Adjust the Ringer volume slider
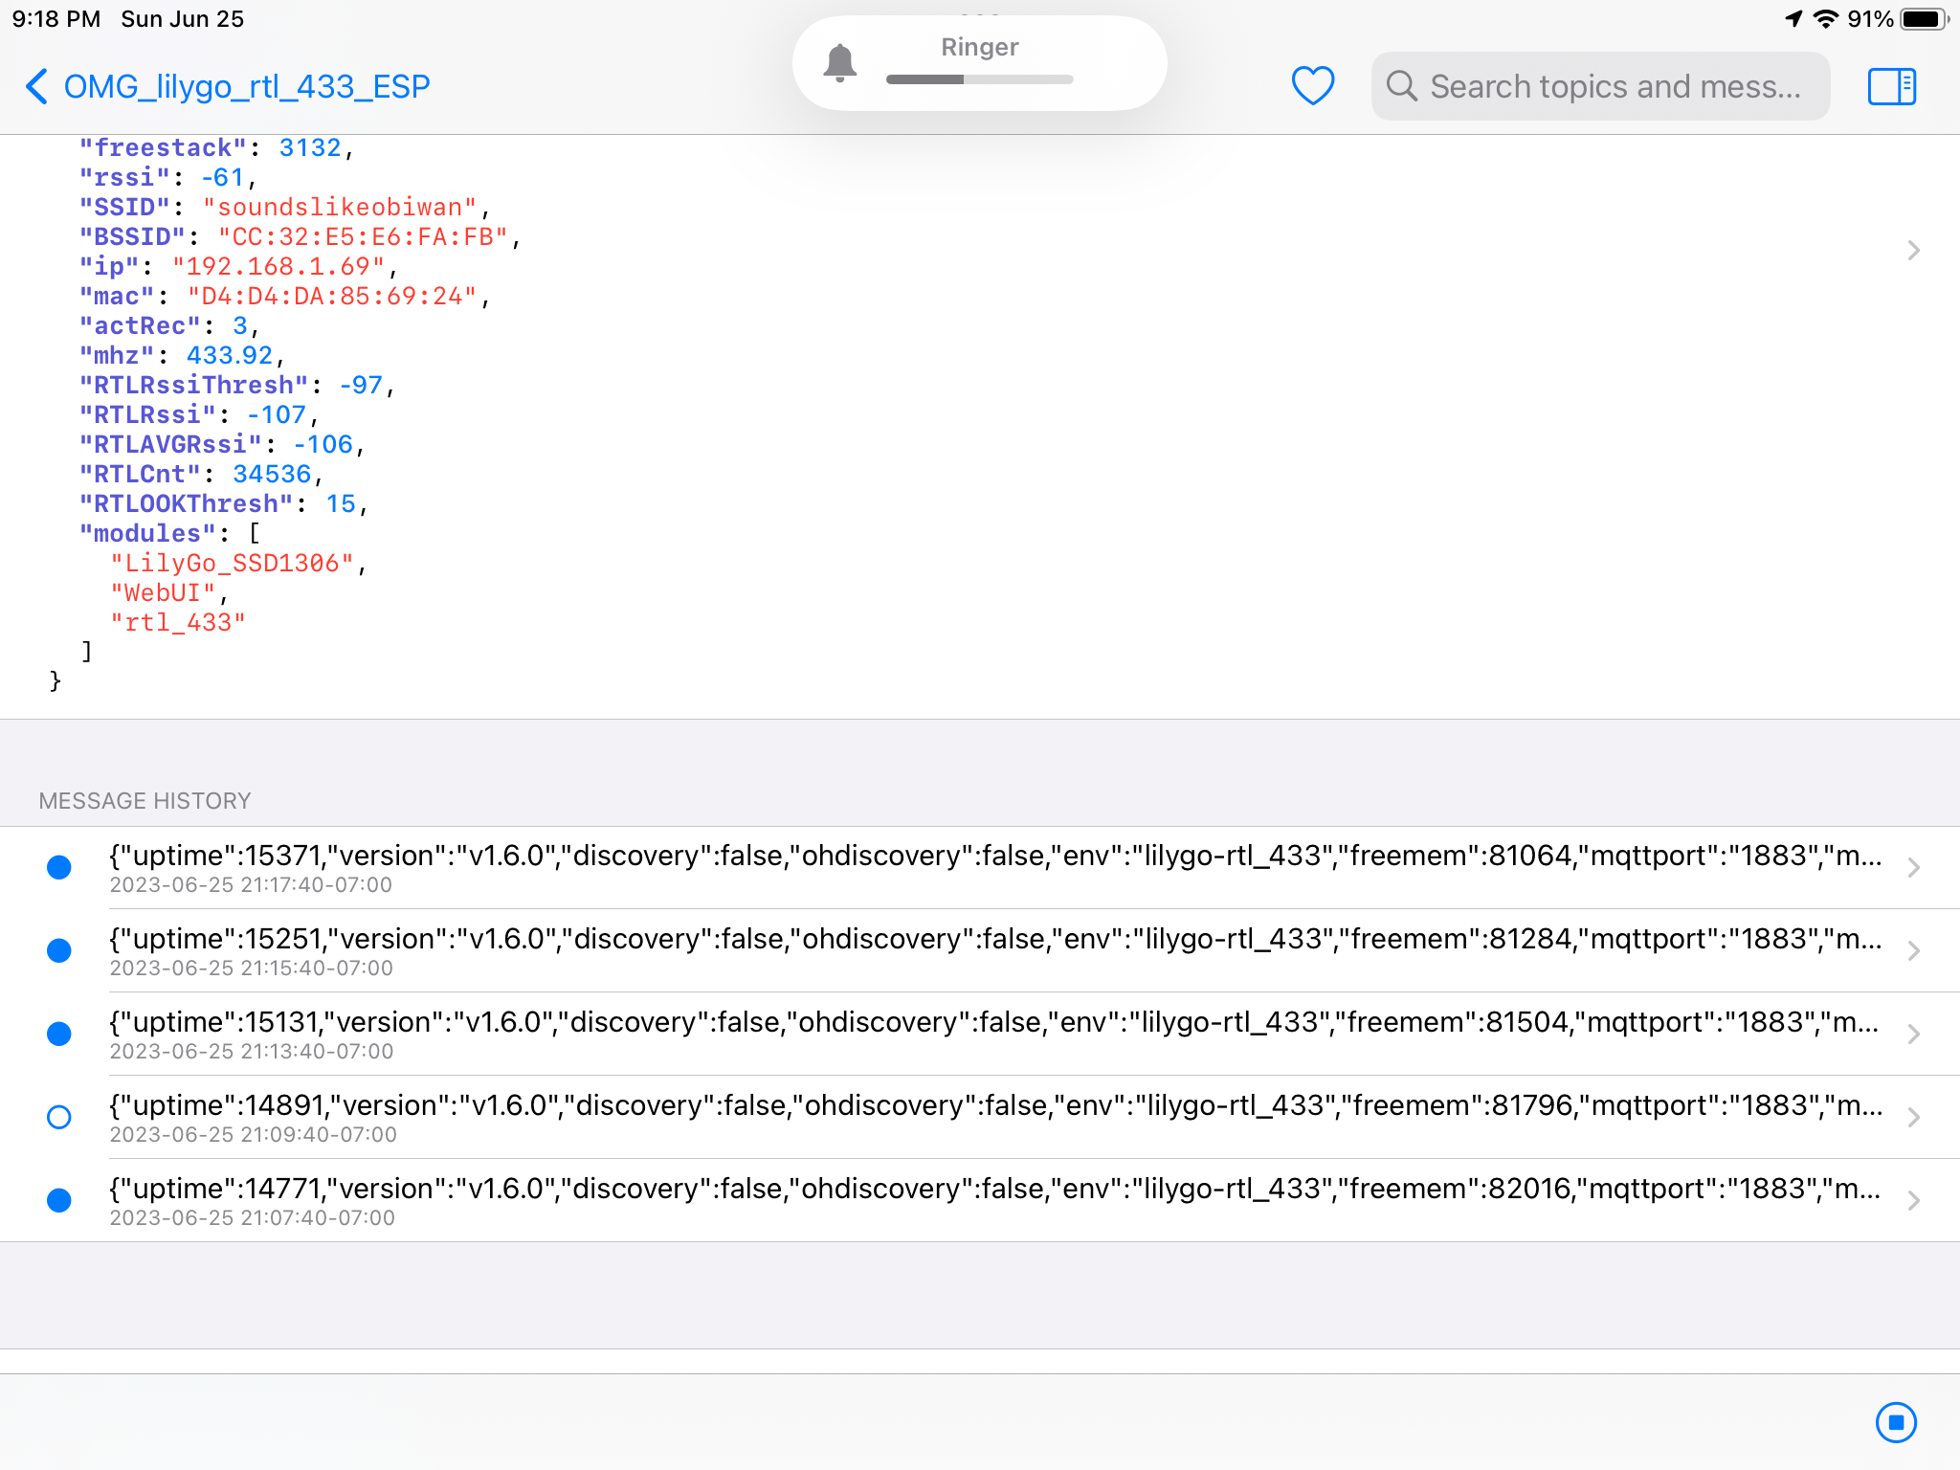 979,80
